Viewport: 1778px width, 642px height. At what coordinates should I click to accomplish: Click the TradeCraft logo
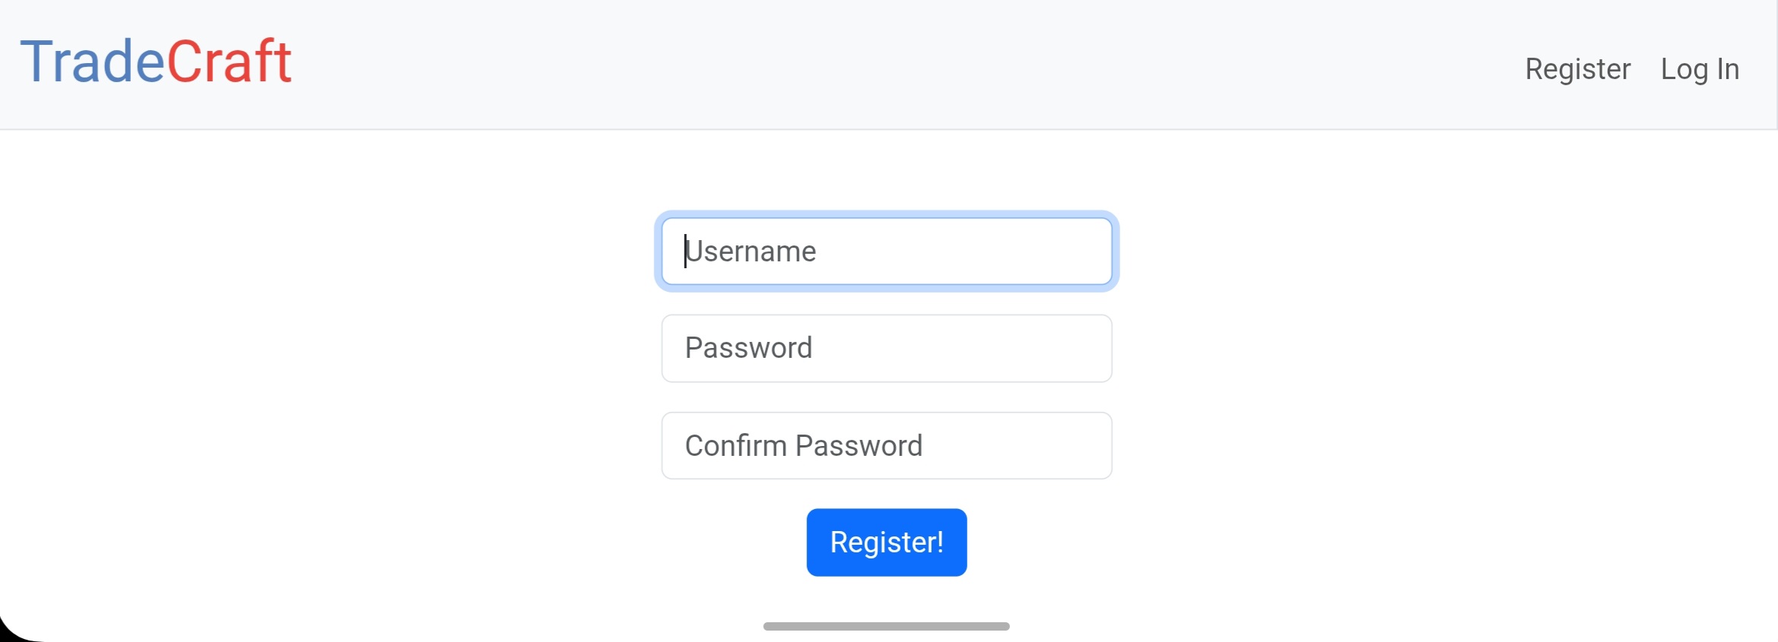156,62
